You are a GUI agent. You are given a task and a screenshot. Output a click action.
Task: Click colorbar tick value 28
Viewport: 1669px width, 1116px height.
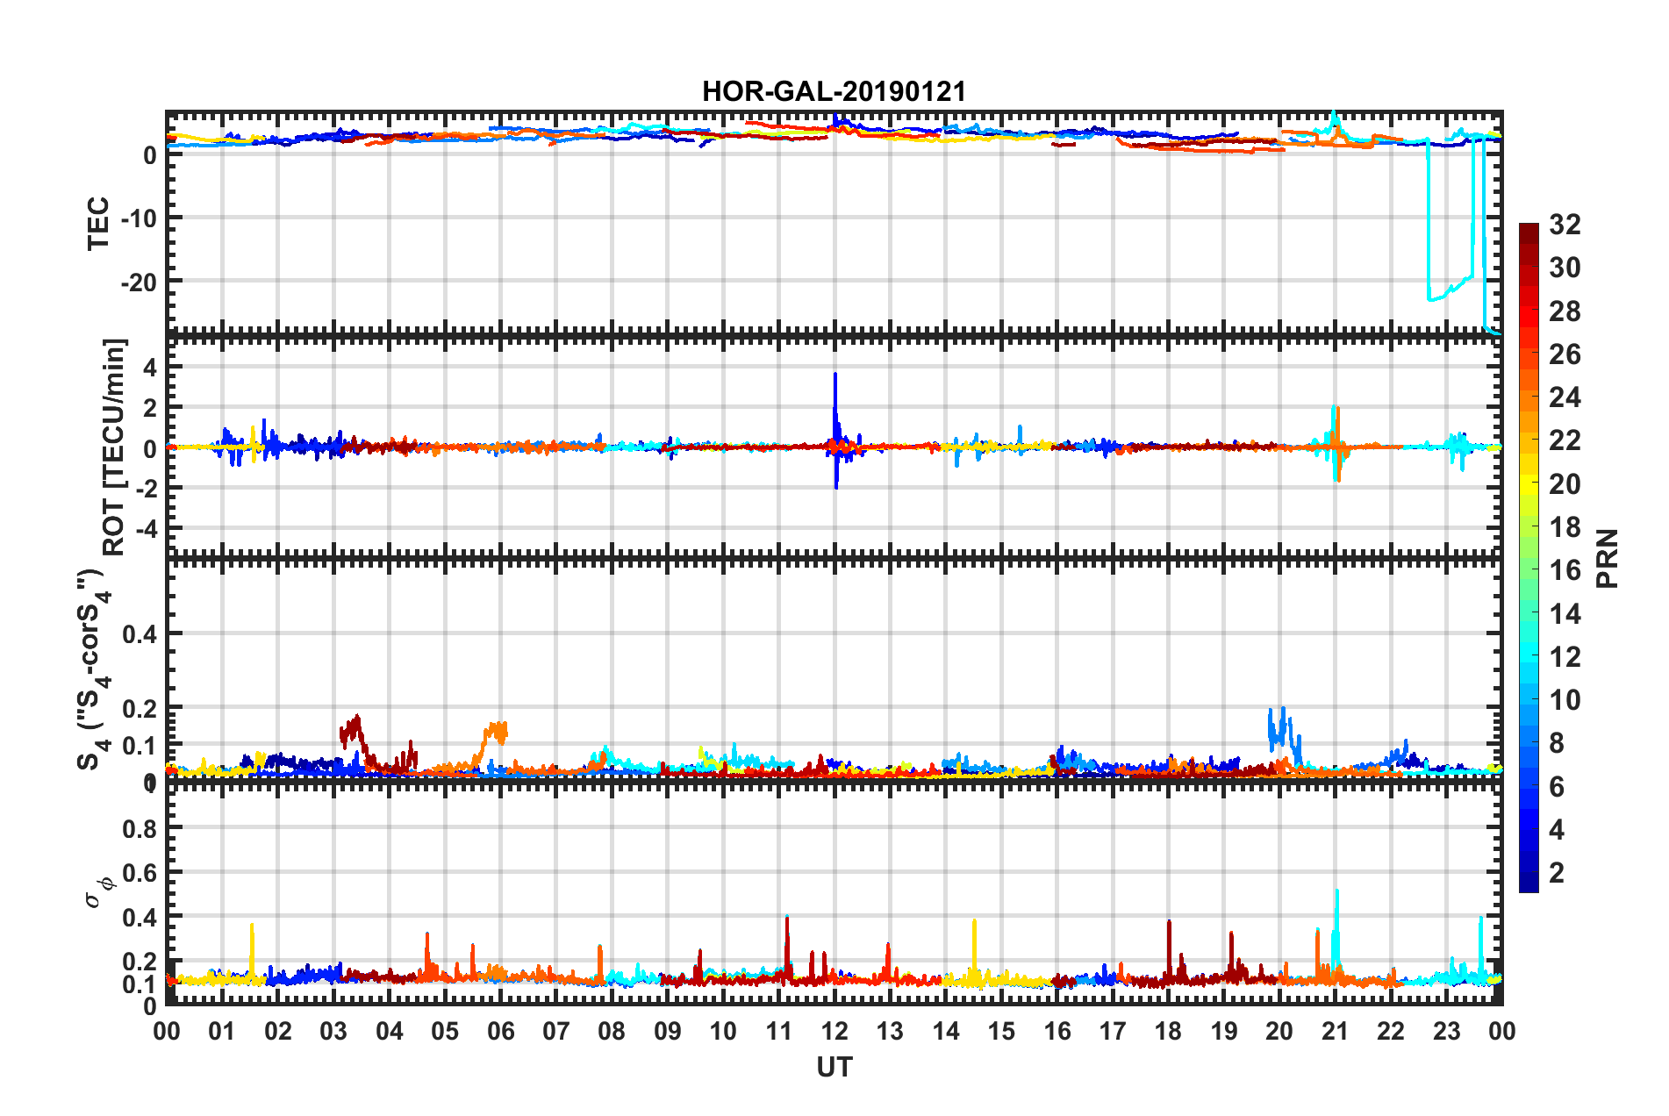click(1565, 311)
